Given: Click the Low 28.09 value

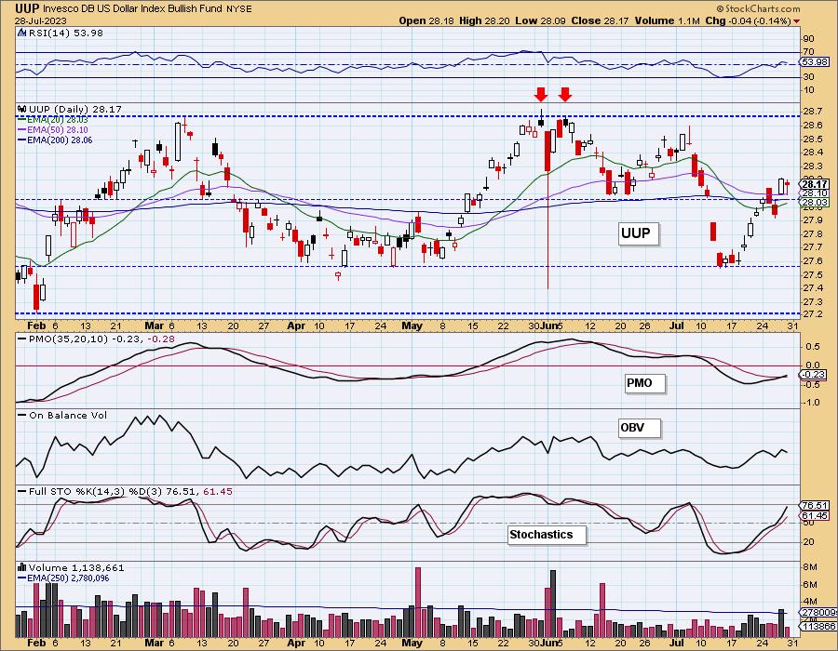Looking at the screenshot, I should point(540,20).
